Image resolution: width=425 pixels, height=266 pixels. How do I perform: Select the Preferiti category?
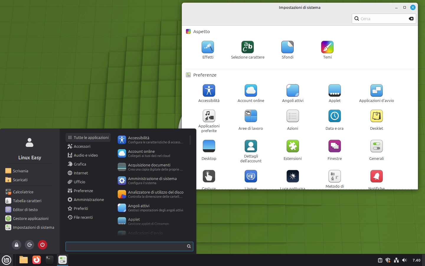click(81, 208)
